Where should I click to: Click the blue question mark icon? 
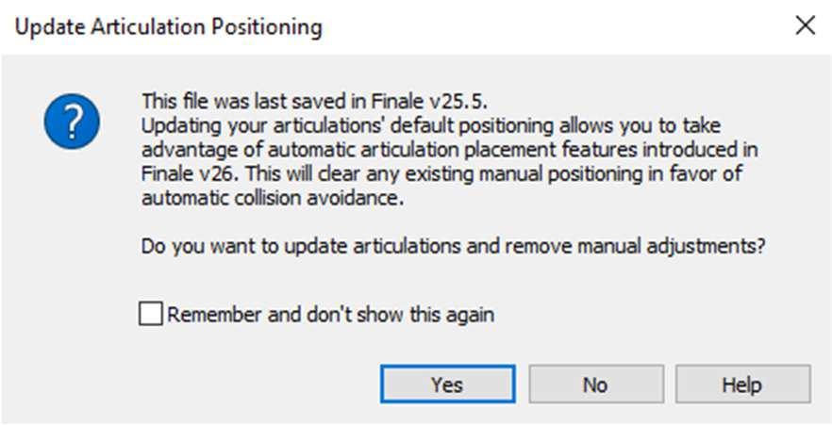click(x=72, y=122)
